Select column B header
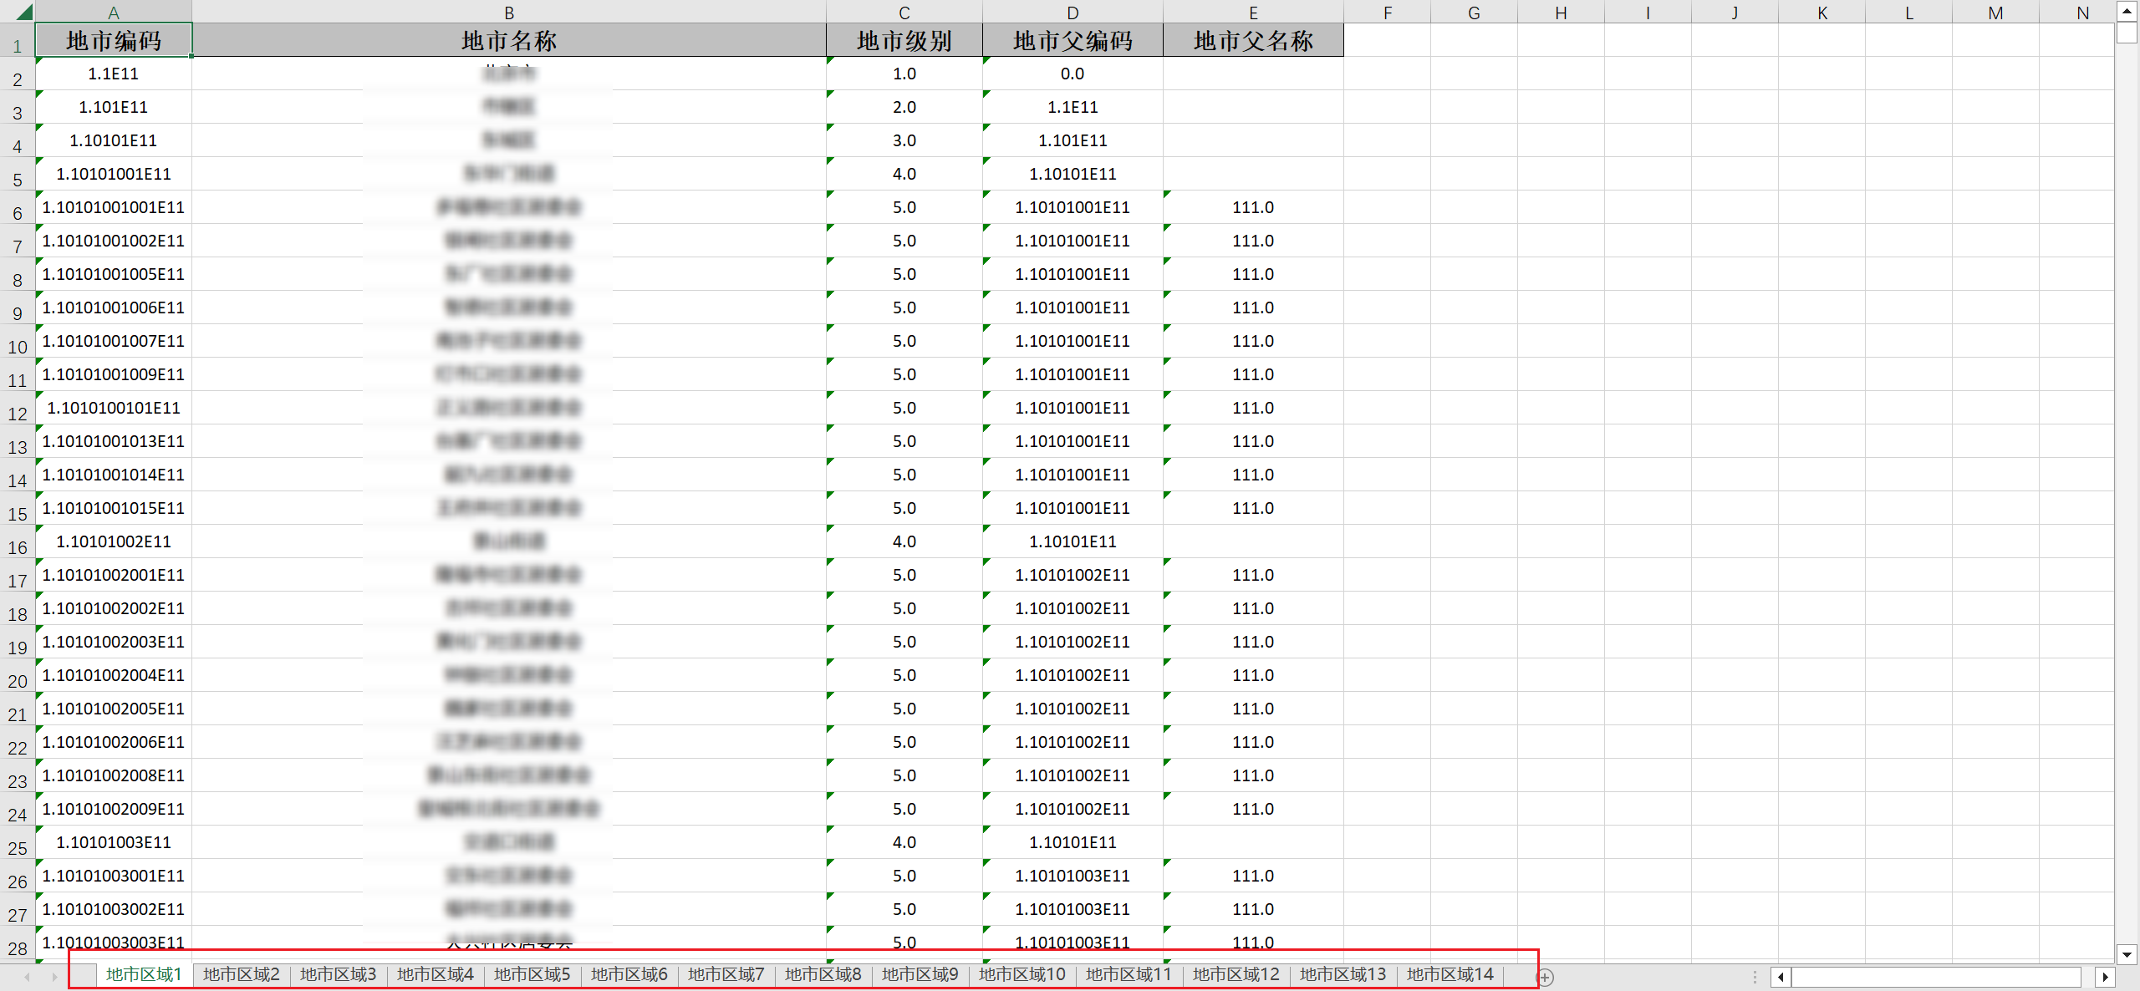Screen dimensions: 2140x991 [508, 13]
